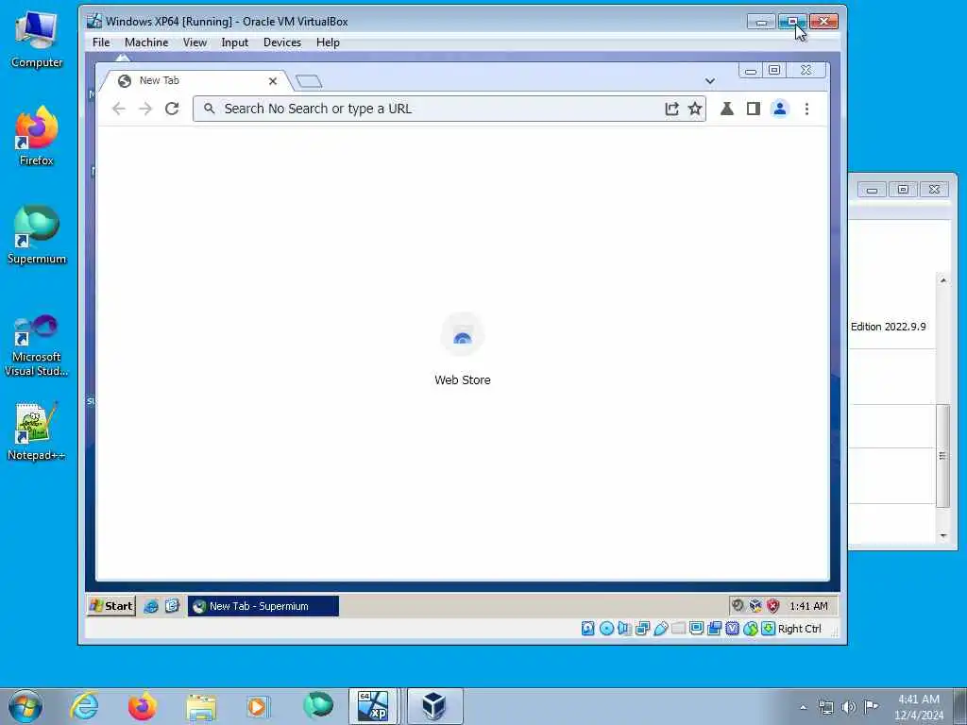
Task: Open the Machine menu
Action: [x=146, y=42]
